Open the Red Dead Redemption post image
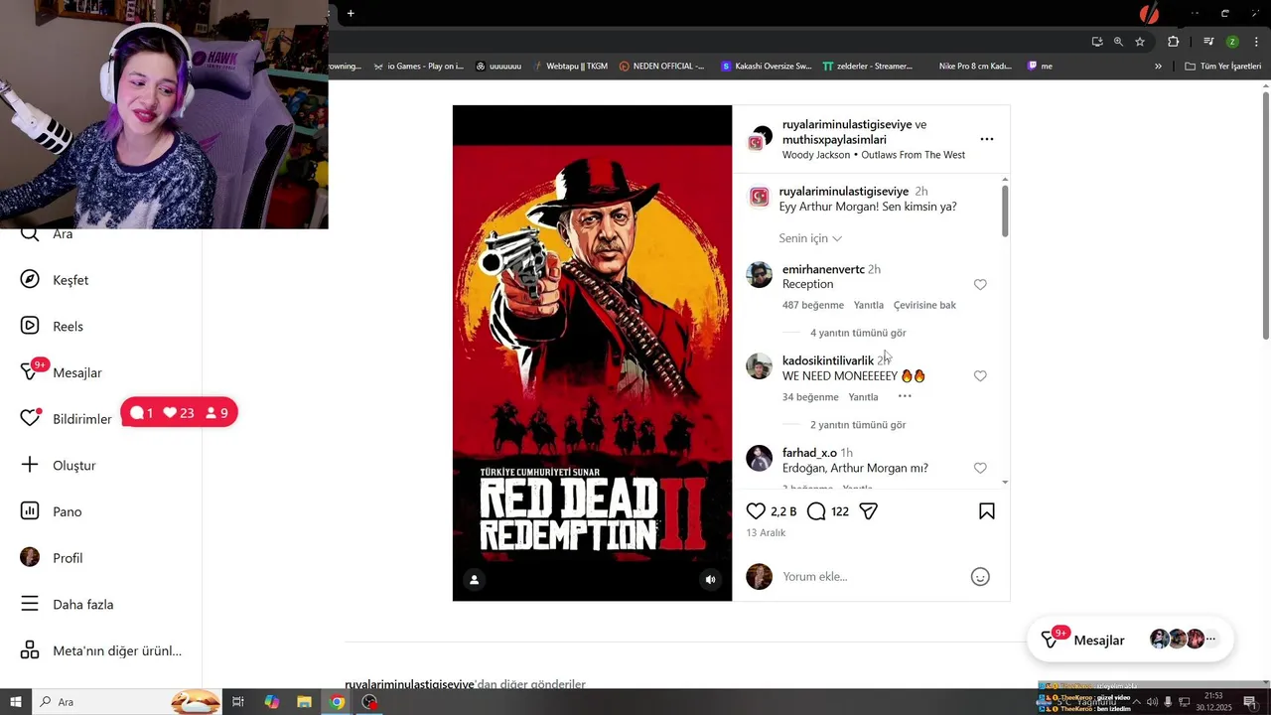This screenshot has height=715, width=1271. coord(592,353)
